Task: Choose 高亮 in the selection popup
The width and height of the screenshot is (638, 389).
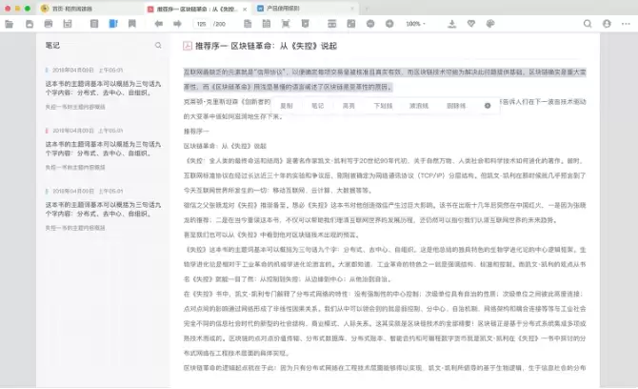Action: [349, 106]
